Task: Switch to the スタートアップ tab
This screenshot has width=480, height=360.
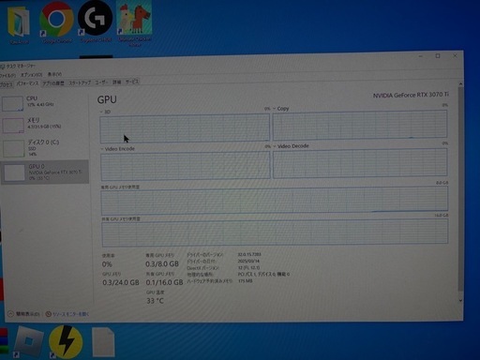Action: 80,82
